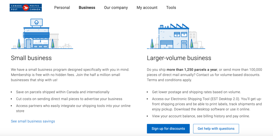Open the Our company menu
This screenshot has height=136, width=273.
[x=116, y=7]
